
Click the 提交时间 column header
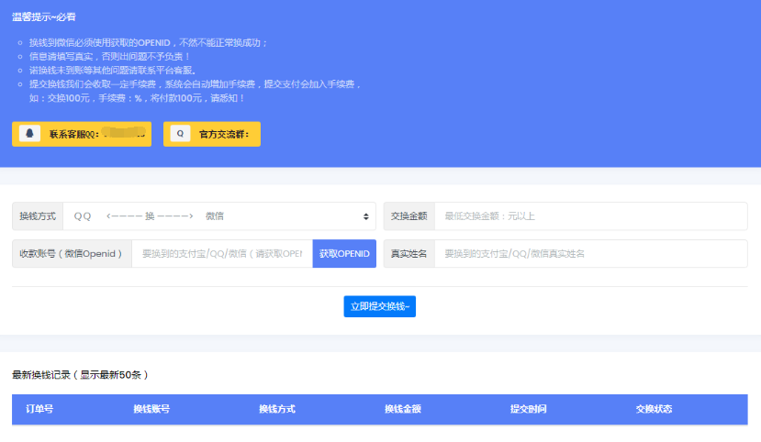point(529,409)
